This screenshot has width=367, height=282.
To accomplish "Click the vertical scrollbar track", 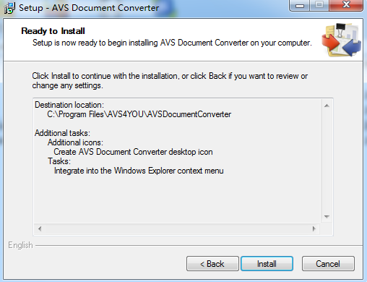I will pos(327,161).
